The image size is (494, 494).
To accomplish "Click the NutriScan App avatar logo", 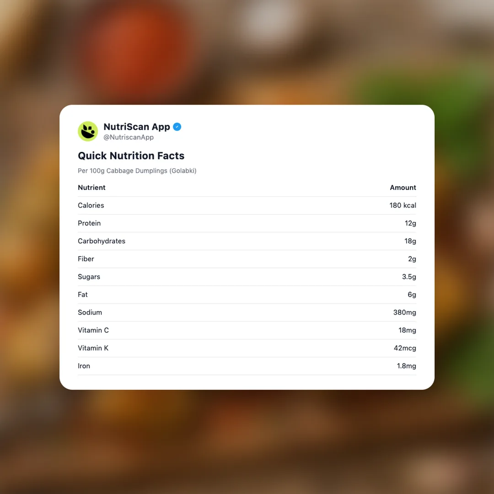I will pyautogui.click(x=88, y=131).
